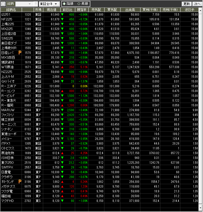203x212 pixels.
Task: Select the 降順 radio button
Action: click(x=64, y=4)
